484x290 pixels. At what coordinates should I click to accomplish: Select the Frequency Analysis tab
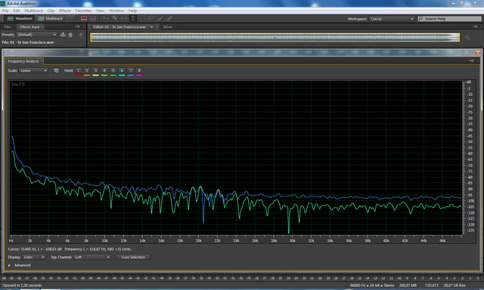[x=23, y=61]
